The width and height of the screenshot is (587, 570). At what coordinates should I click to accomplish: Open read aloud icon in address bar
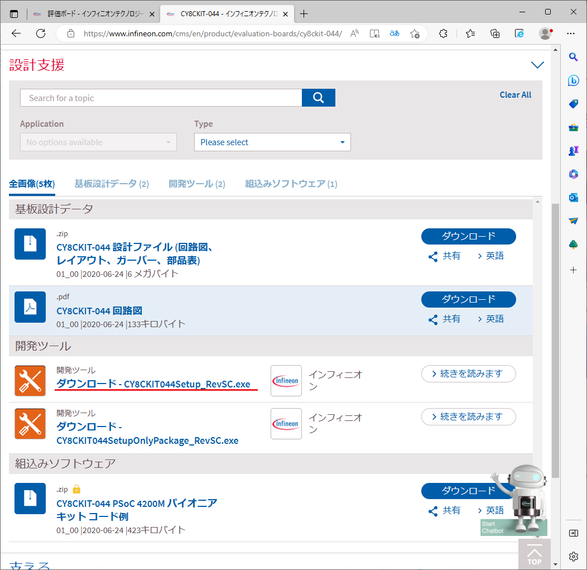pos(354,33)
